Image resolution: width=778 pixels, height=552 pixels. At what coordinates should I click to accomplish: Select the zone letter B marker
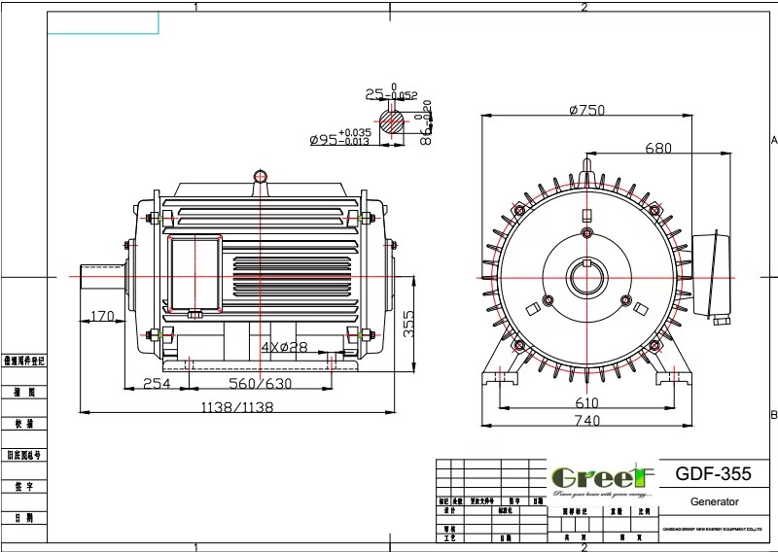(x=773, y=415)
